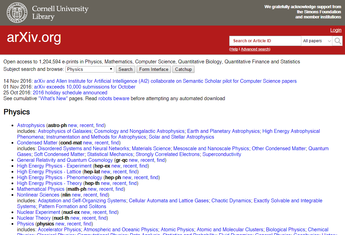Open Cellular Automata and Lattice Gases
Screen dimensions: 345x235
pyautogui.click(x=169, y=201)
